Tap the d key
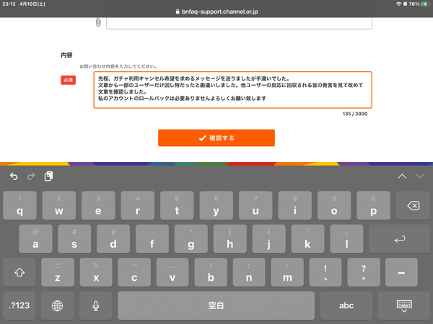433x324 pixels. pyautogui.click(x=113, y=239)
